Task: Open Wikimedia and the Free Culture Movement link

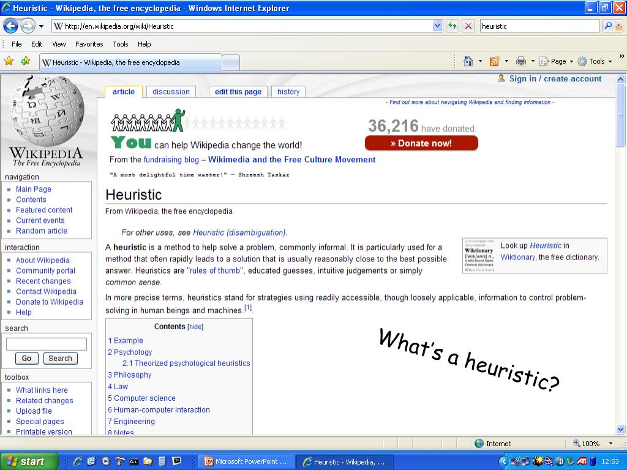Action: click(291, 160)
